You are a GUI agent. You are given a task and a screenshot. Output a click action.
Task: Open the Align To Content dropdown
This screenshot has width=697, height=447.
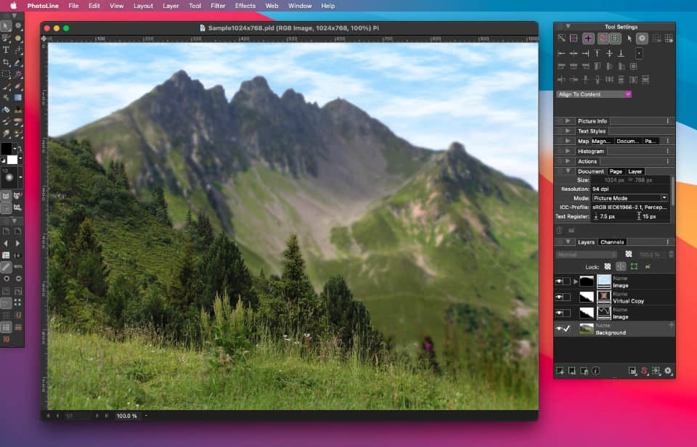tap(594, 94)
